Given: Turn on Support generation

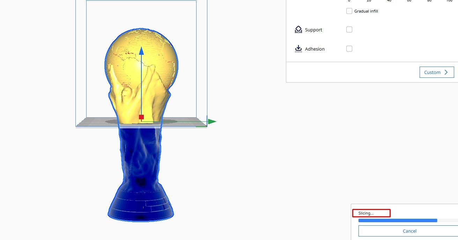Looking at the screenshot, I should pos(349,29).
